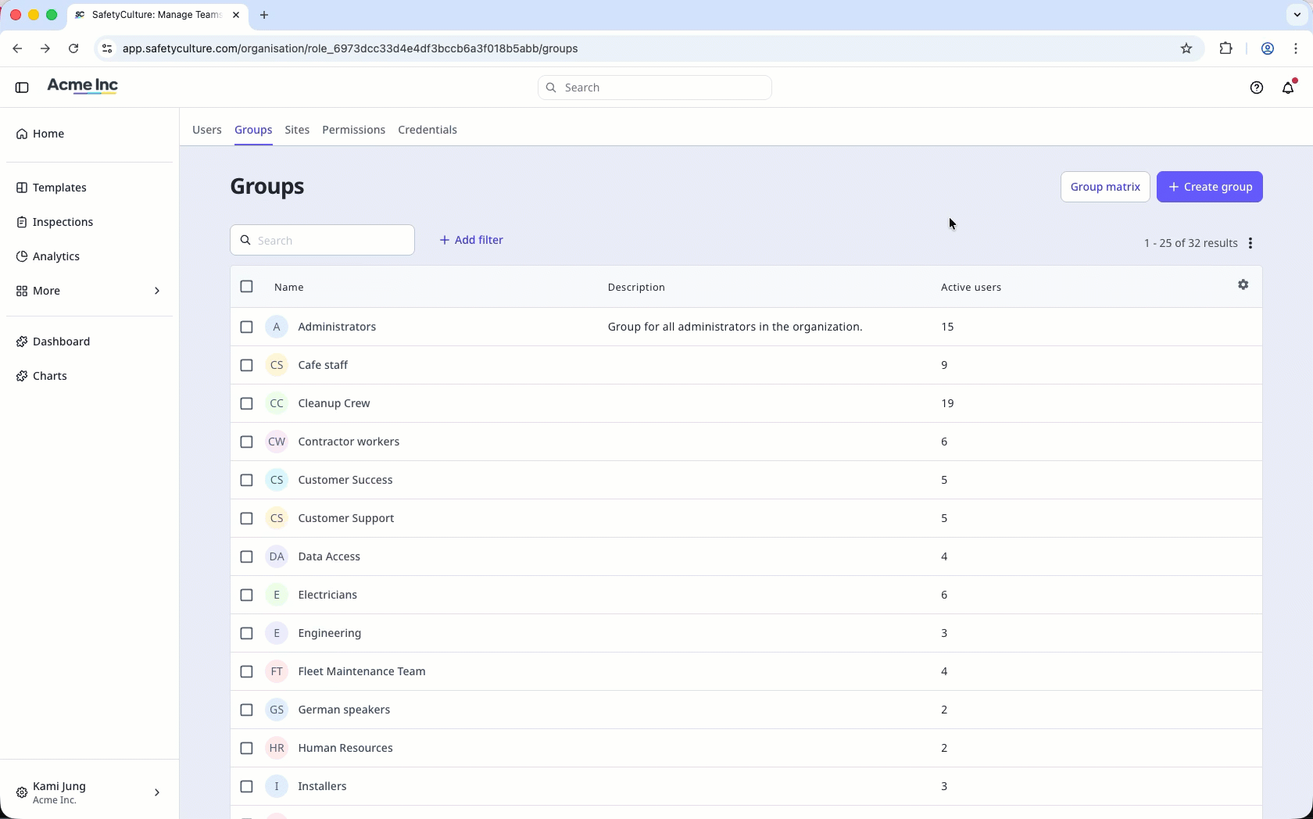This screenshot has width=1313, height=819.
Task: Open browser extensions puzzle icon
Action: tap(1225, 48)
